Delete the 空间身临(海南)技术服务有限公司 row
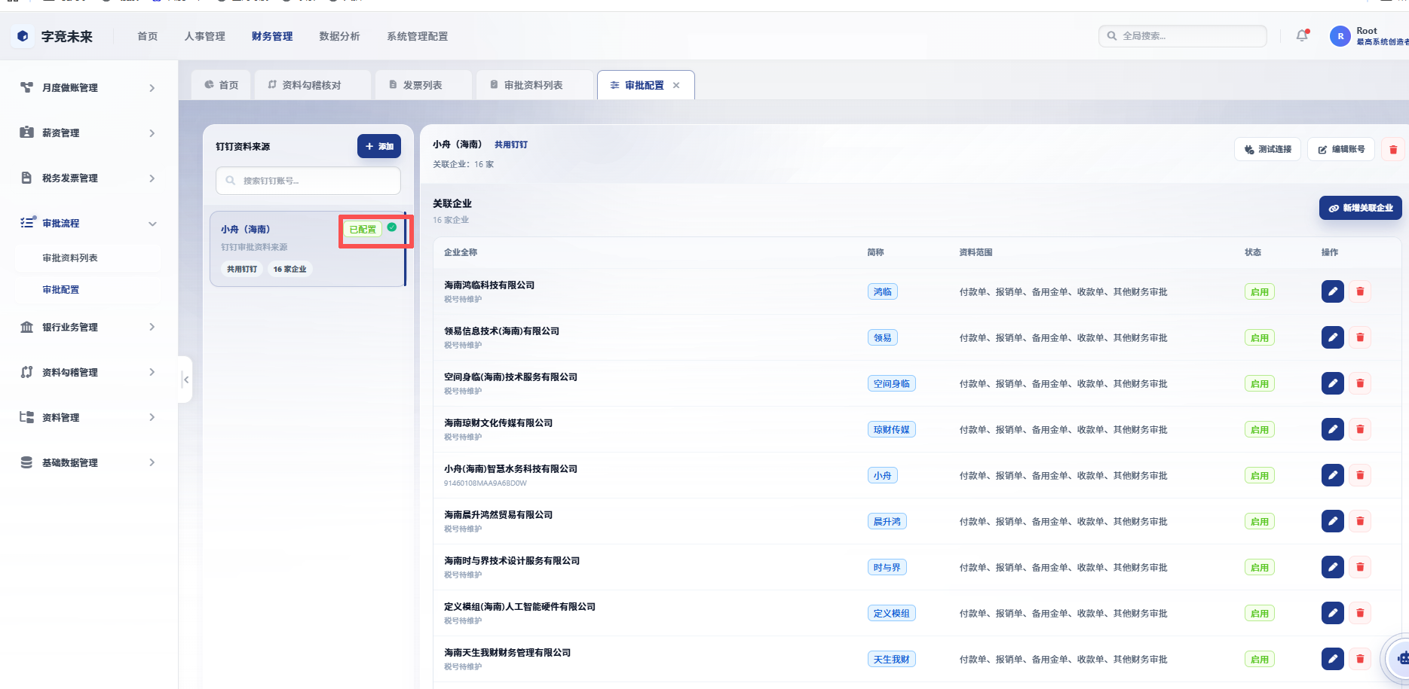 [1360, 383]
